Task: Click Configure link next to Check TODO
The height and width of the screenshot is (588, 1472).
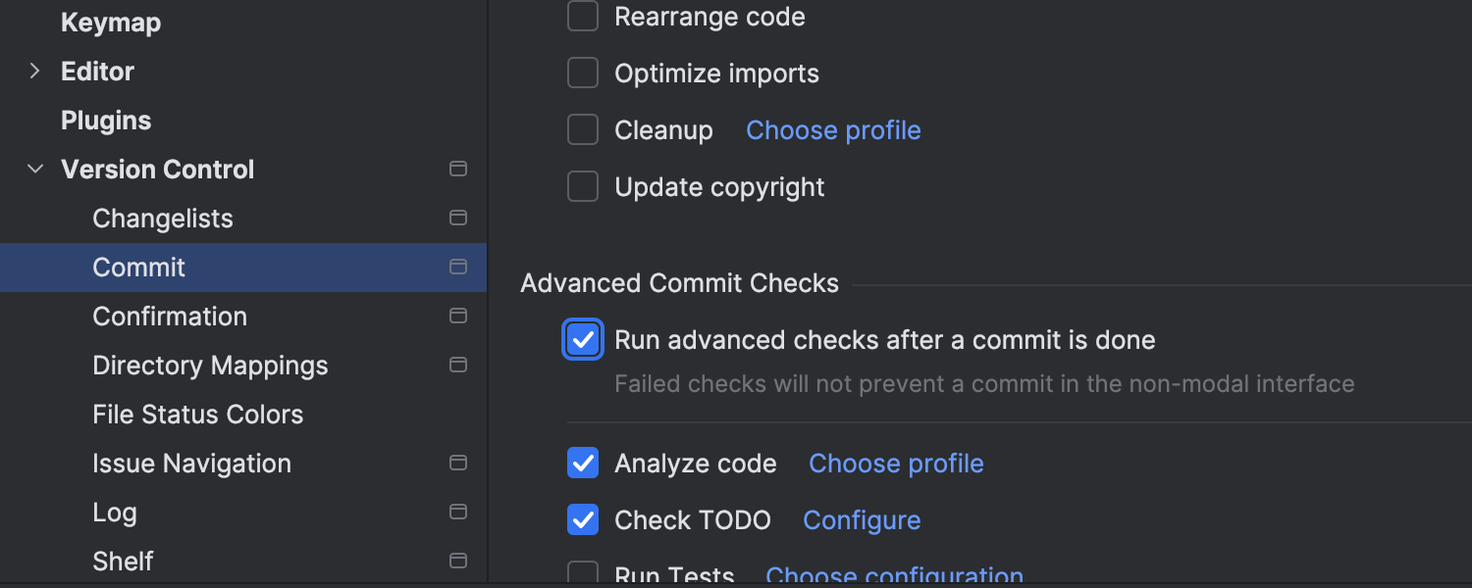Action: tap(862, 520)
